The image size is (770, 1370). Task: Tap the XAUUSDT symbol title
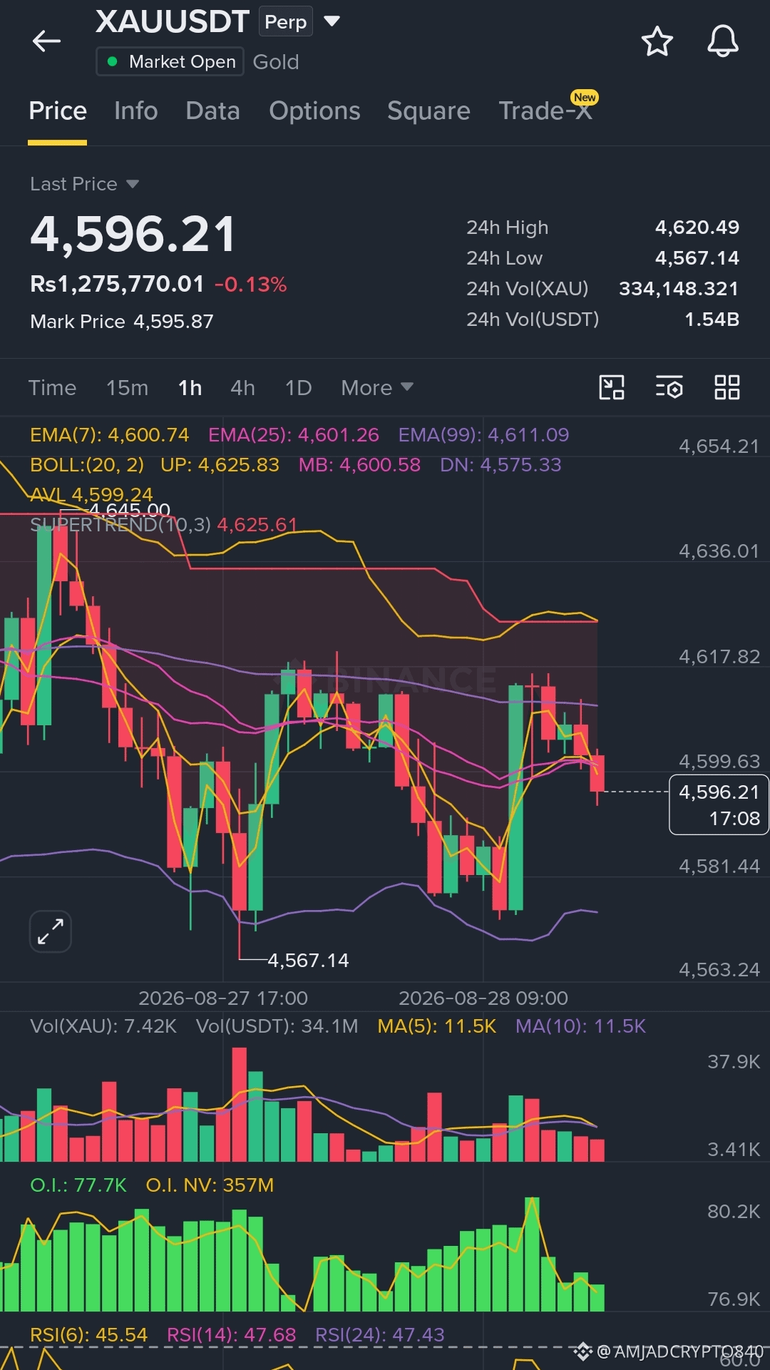173,21
